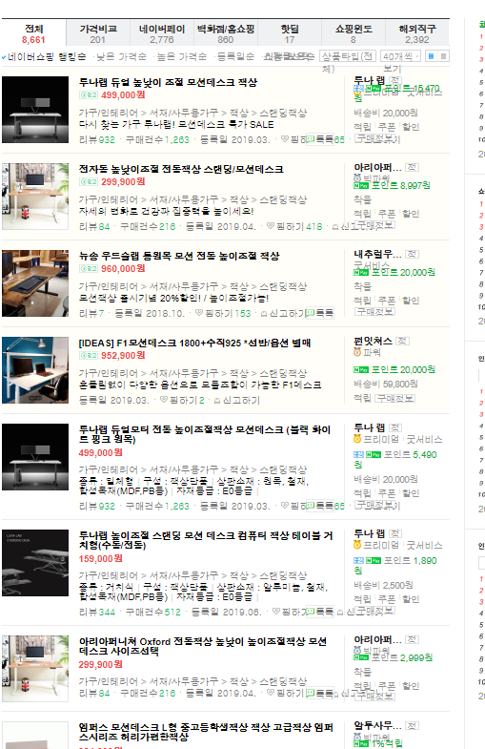Click N Pay badge beside 포인트 5,490
The height and width of the screenshot is (749, 485).
point(374,455)
